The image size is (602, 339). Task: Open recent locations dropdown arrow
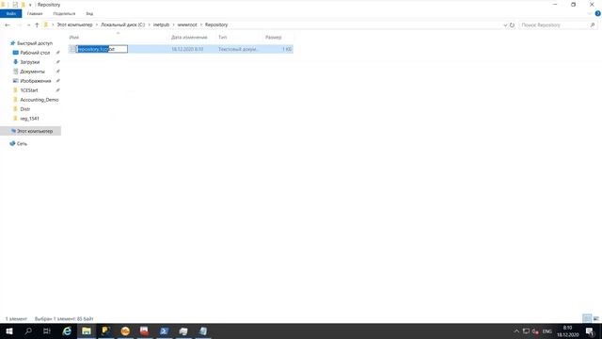pos(28,25)
